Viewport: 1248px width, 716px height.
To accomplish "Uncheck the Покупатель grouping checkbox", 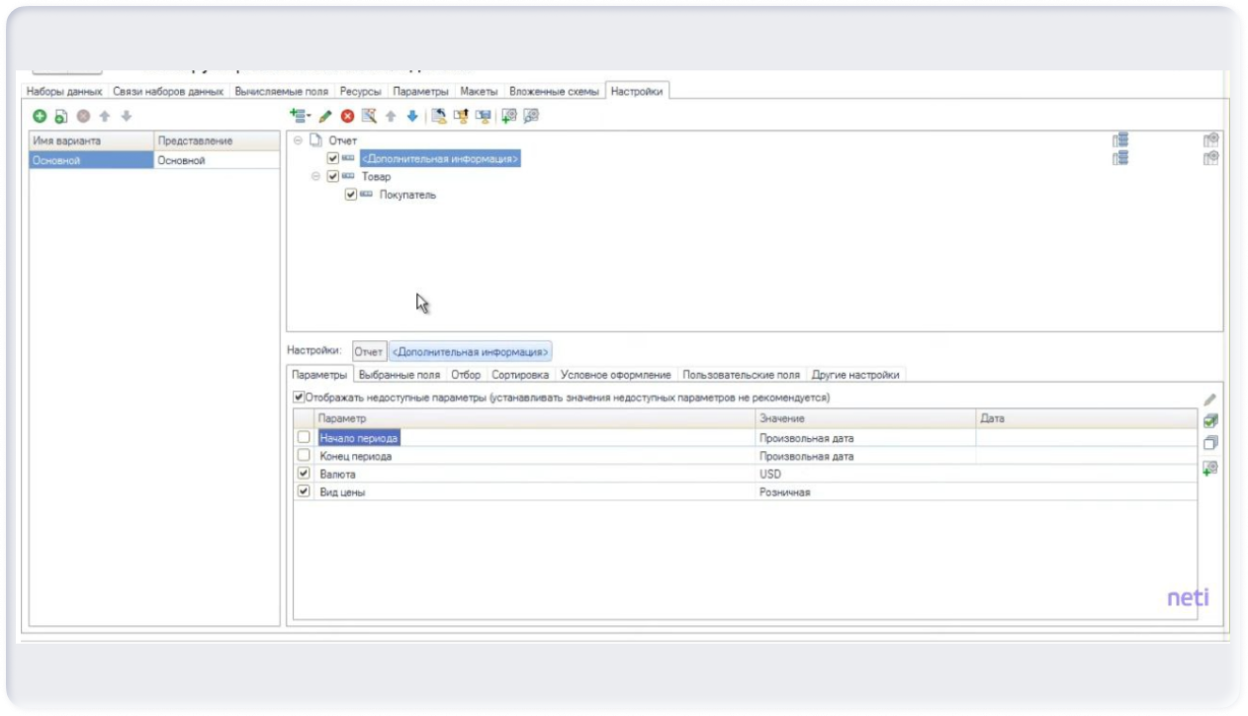I will 351,195.
